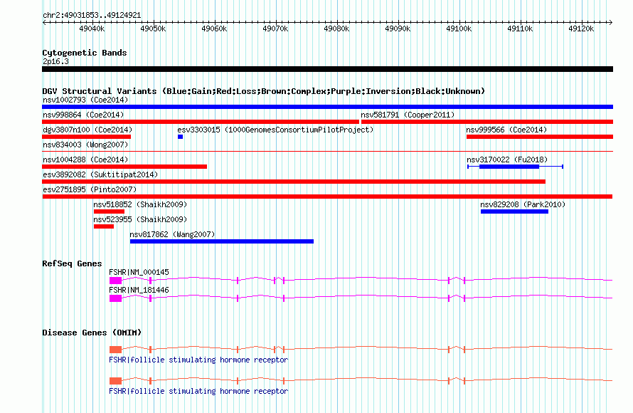
Task: Select the esv2751895 (Pinto2007) label
Action: [x=90, y=189]
